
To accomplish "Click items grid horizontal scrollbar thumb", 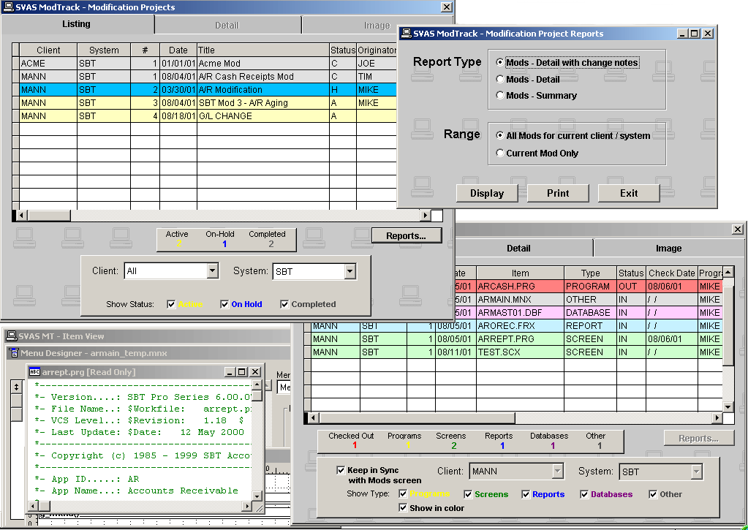I will click(x=418, y=418).
